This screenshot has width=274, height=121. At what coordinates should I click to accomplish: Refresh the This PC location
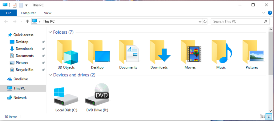(205, 22)
